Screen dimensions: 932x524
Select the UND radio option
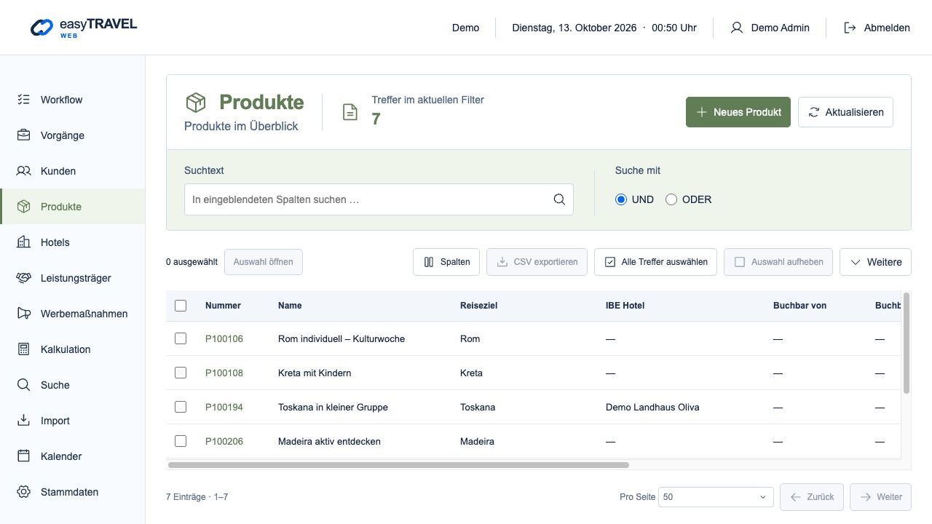621,199
